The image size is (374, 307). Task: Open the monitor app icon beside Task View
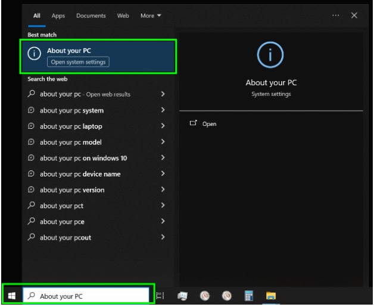(x=182, y=296)
